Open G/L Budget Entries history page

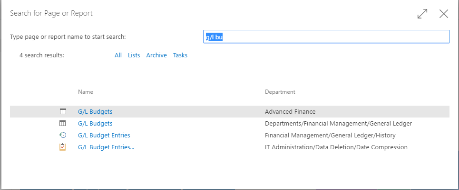104,136
